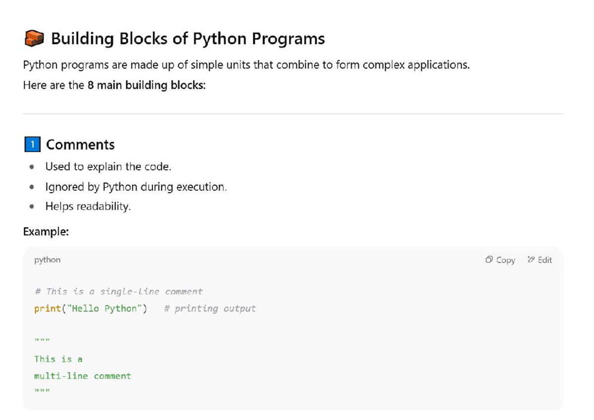
Task: Select the print("Hello Python") code line
Action: point(91,308)
